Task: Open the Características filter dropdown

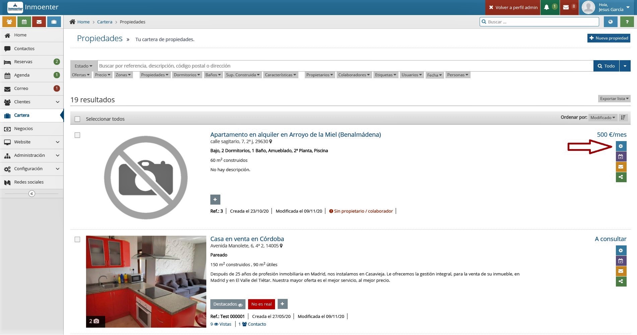Action: 281,75
